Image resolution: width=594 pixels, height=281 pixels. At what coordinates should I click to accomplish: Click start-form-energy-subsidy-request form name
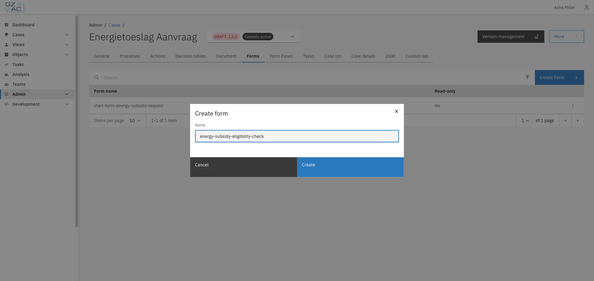(129, 106)
